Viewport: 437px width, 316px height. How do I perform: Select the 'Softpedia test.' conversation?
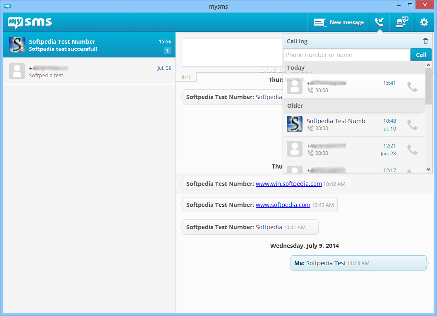click(x=89, y=71)
